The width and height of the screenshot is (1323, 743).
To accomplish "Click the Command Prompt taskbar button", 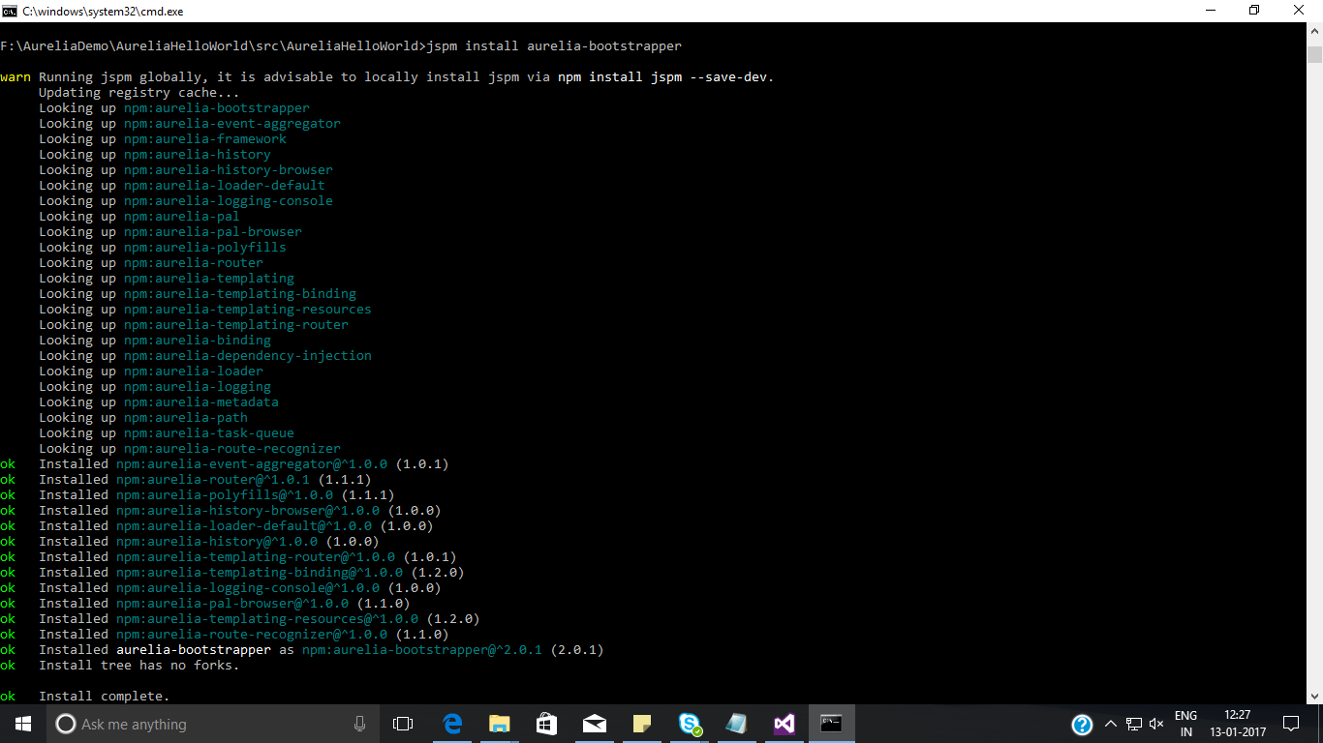I will [x=832, y=724].
